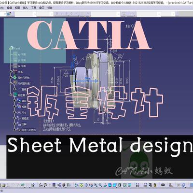Collapse the 几何图形集.1 node
The width and height of the screenshot is (193, 193).
point(11,83)
